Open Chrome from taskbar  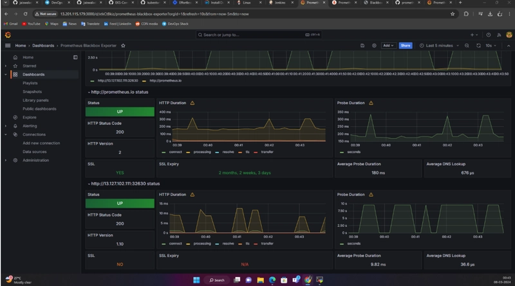[308, 280]
